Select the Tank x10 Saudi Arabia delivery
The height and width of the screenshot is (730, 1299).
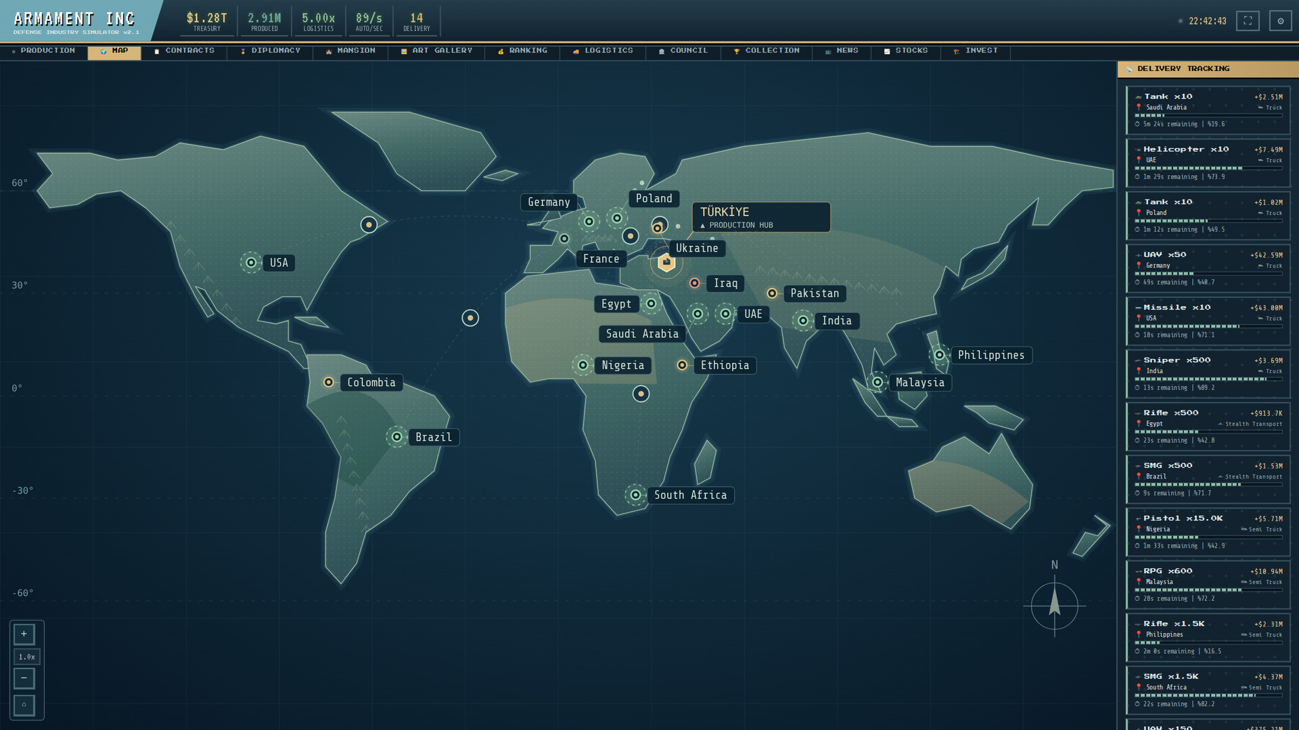[1208, 110]
